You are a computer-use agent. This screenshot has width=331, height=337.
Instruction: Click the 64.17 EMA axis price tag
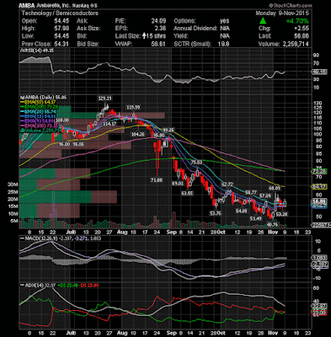(x=319, y=186)
